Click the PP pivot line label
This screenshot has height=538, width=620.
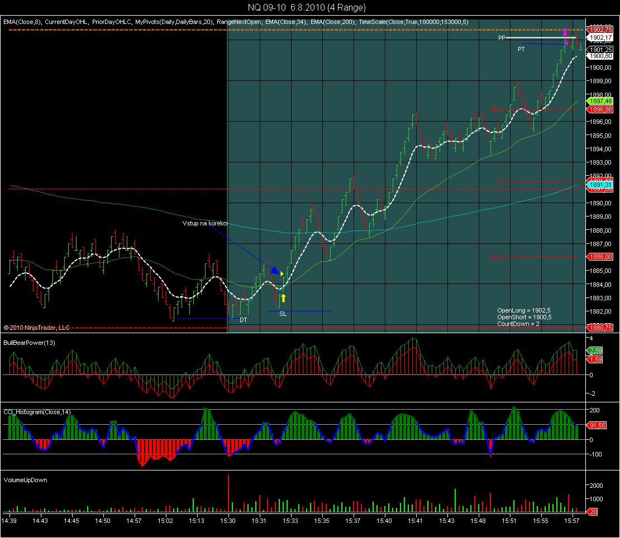click(502, 38)
